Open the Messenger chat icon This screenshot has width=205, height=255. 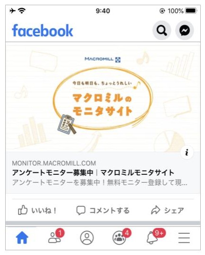pos(185,30)
